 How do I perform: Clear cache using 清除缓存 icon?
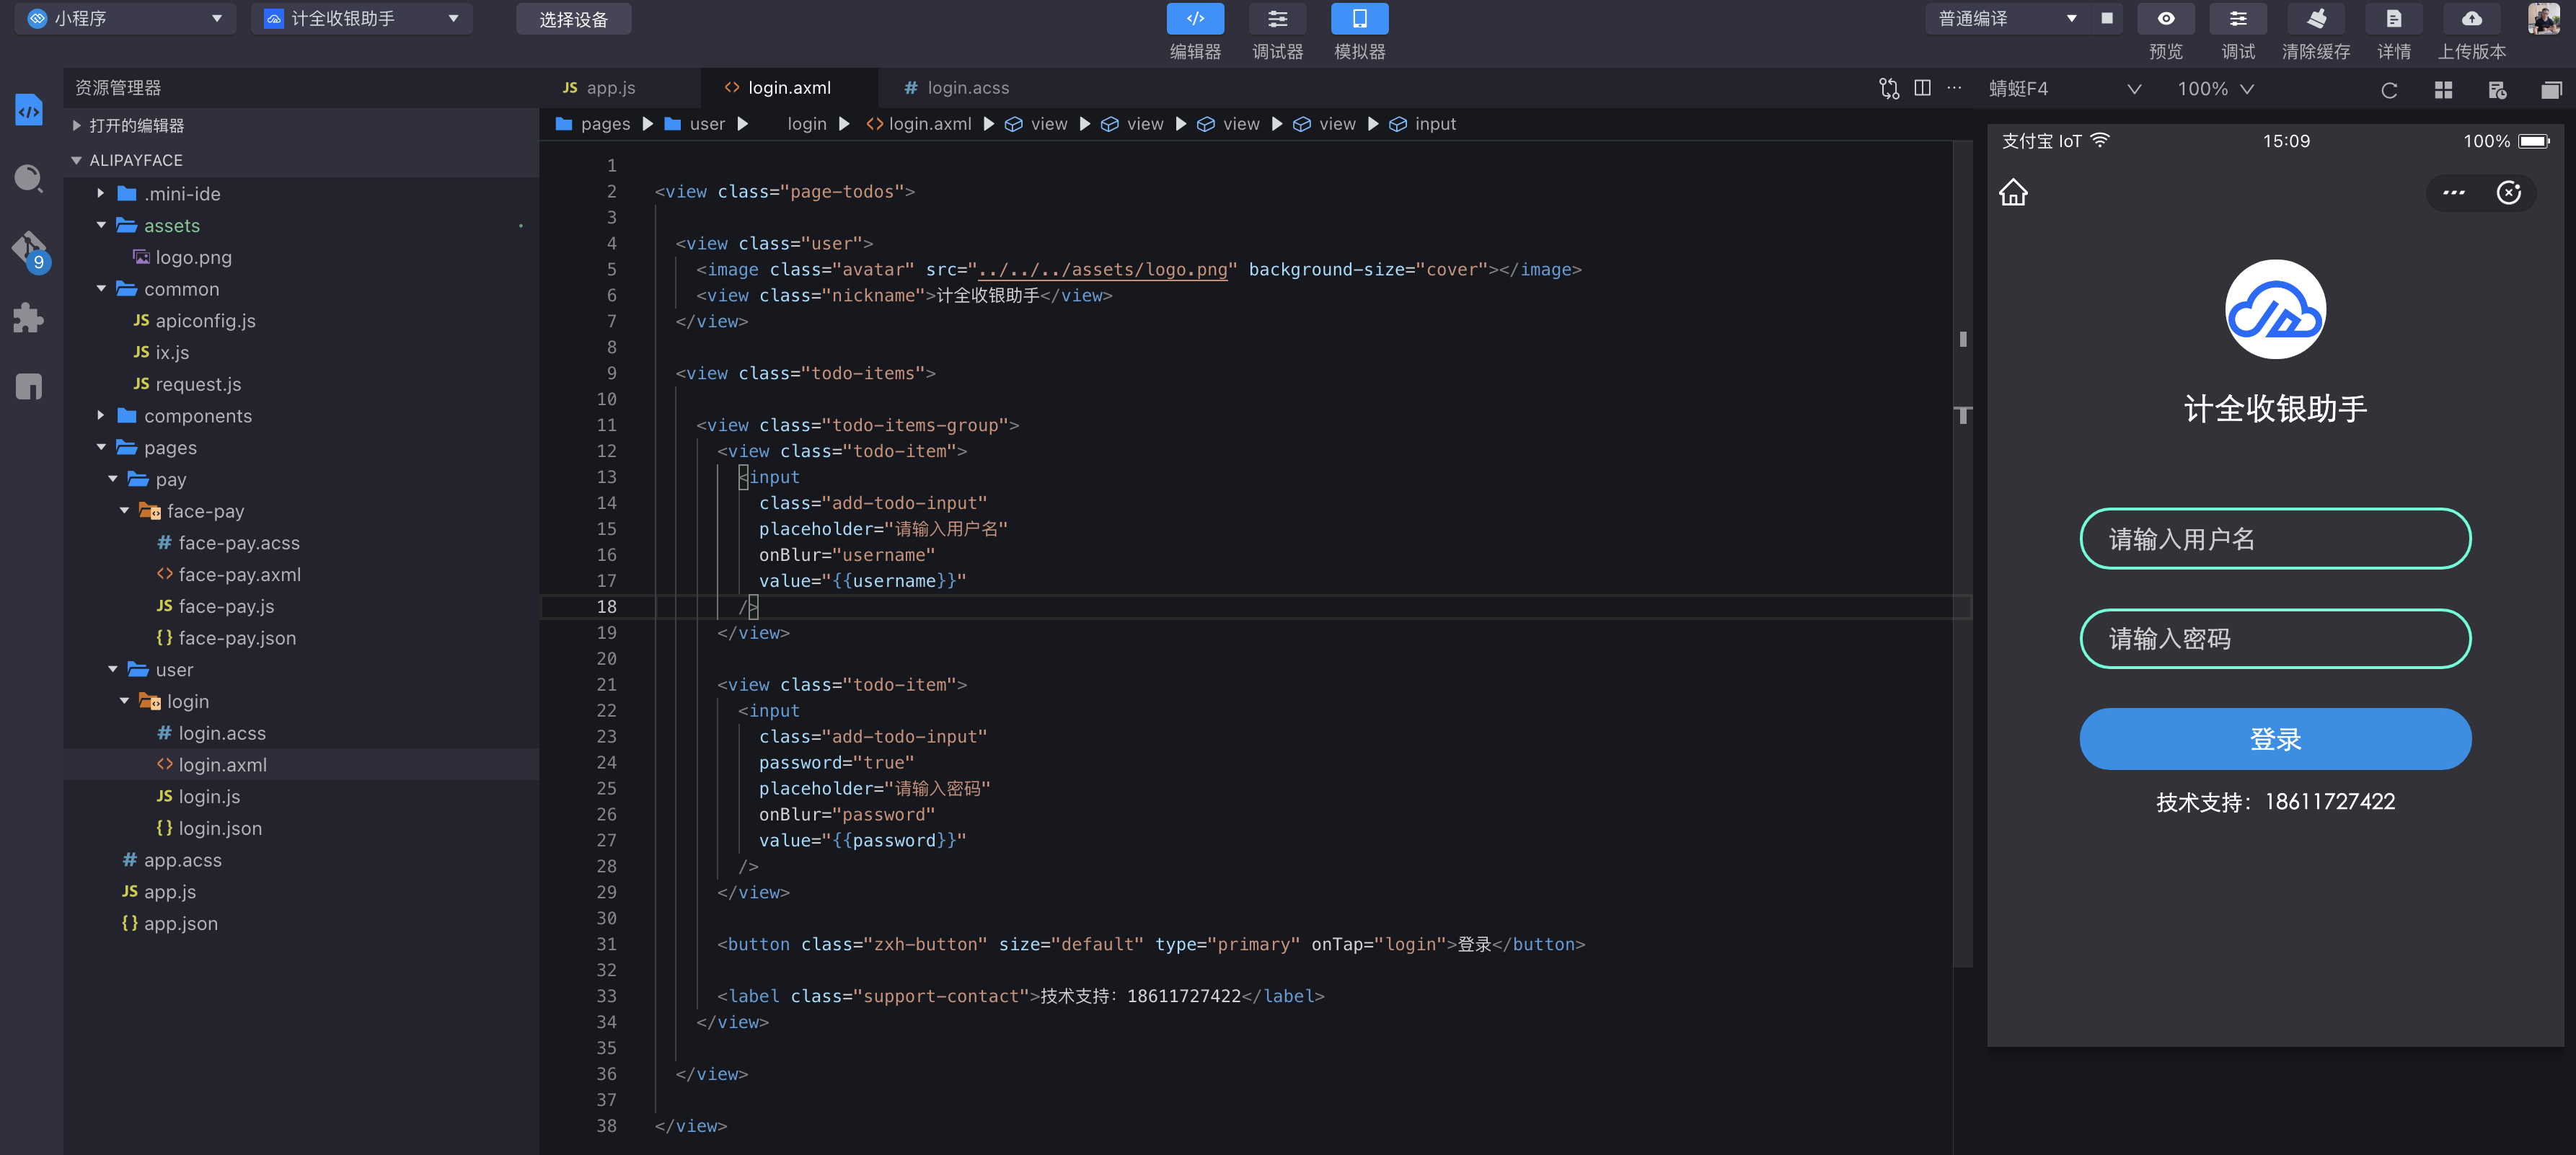(x=2316, y=19)
